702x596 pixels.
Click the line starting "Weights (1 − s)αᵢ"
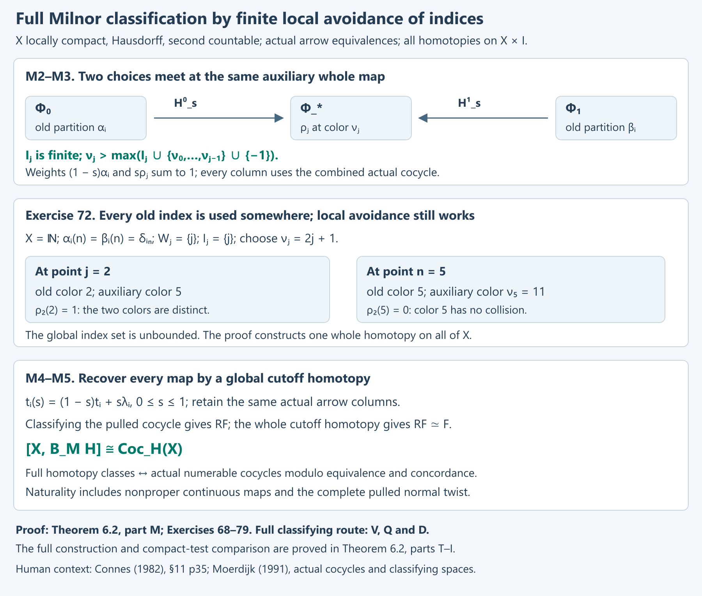232,172
